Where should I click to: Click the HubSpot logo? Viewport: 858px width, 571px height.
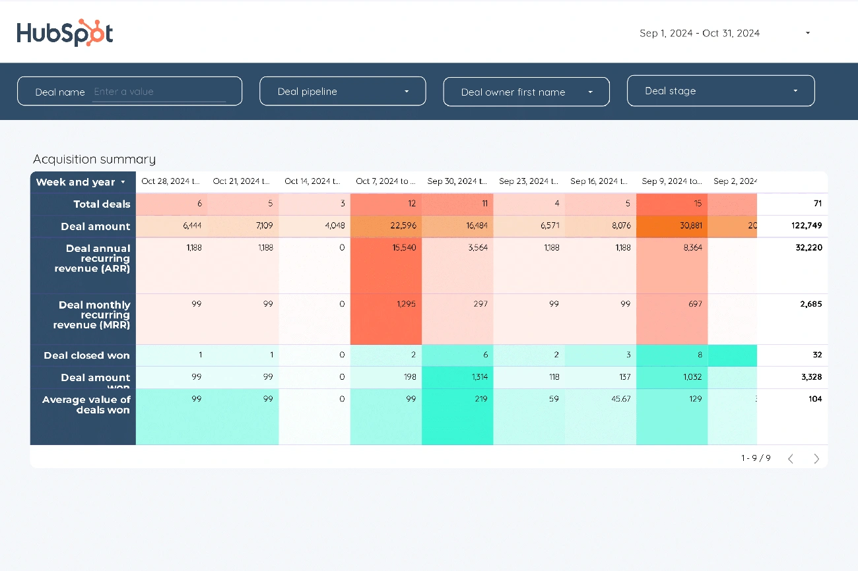[65, 32]
